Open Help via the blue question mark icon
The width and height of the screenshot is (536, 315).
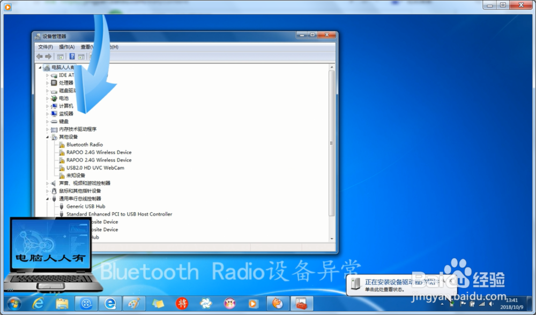pos(72,56)
